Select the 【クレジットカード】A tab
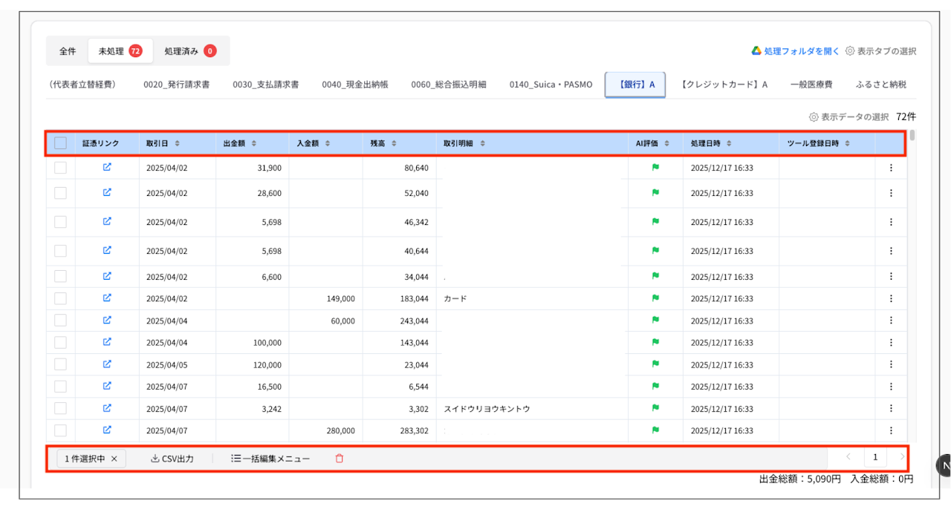Image resolution: width=951 pixels, height=515 pixels. tap(724, 85)
